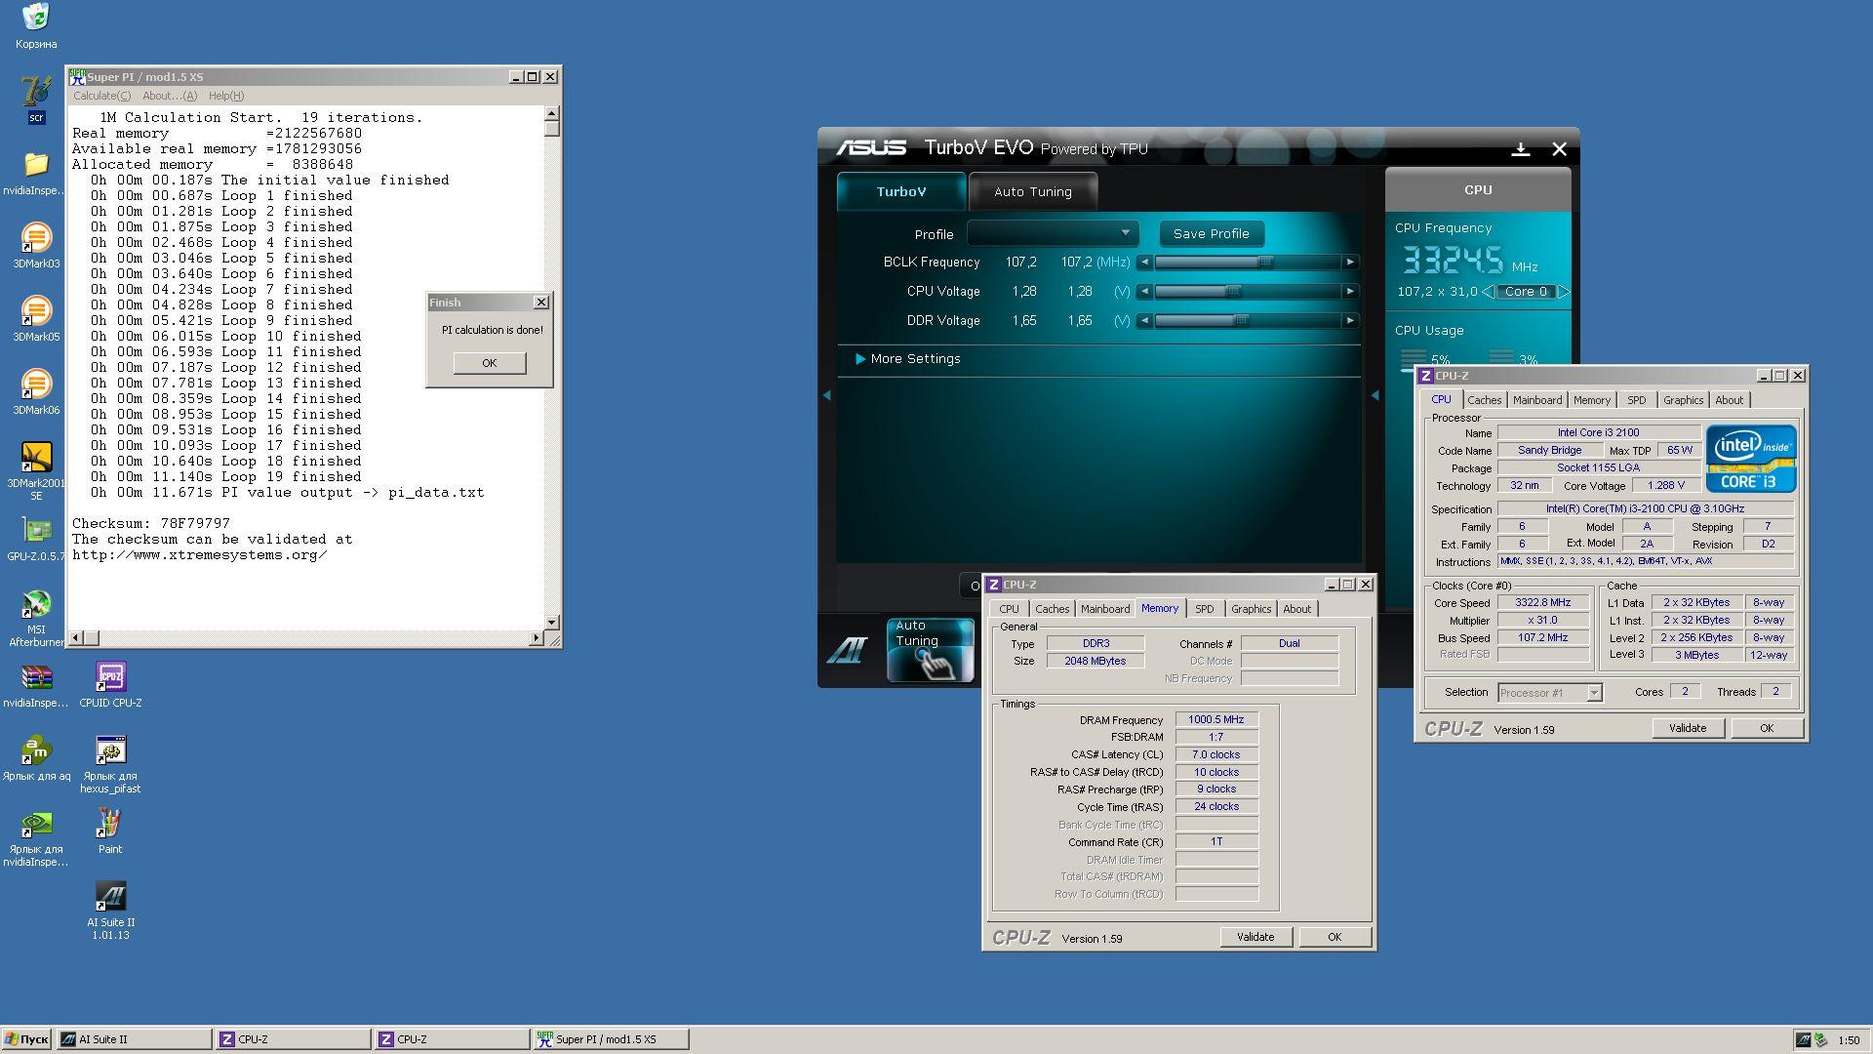Show the previous core with left arrow

[1488, 292]
